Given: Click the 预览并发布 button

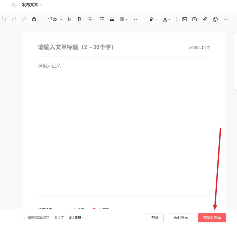Looking at the screenshot, I should [212, 218].
